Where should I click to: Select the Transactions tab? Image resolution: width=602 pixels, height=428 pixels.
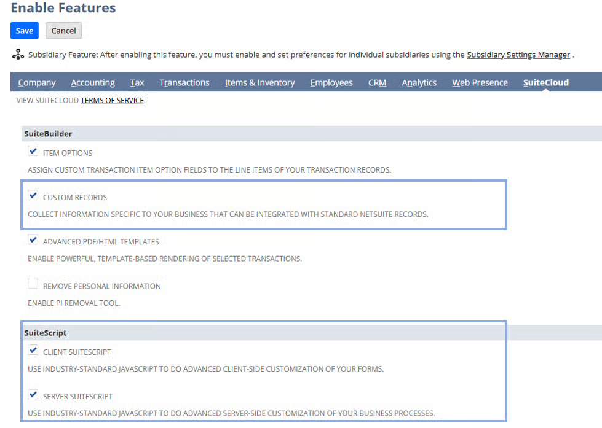coord(184,82)
